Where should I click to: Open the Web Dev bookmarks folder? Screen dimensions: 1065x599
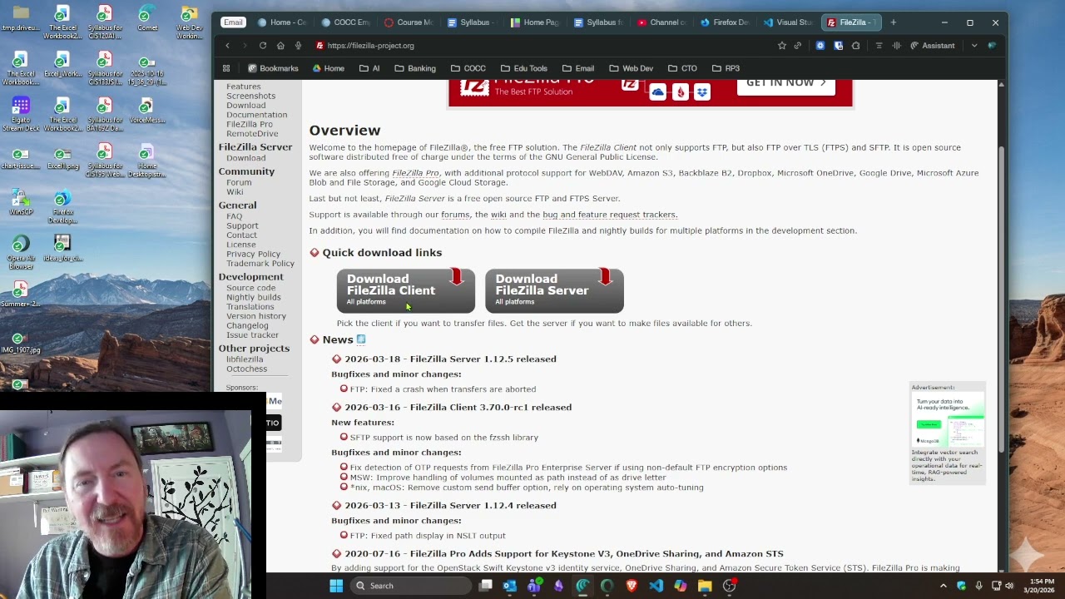(x=632, y=68)
